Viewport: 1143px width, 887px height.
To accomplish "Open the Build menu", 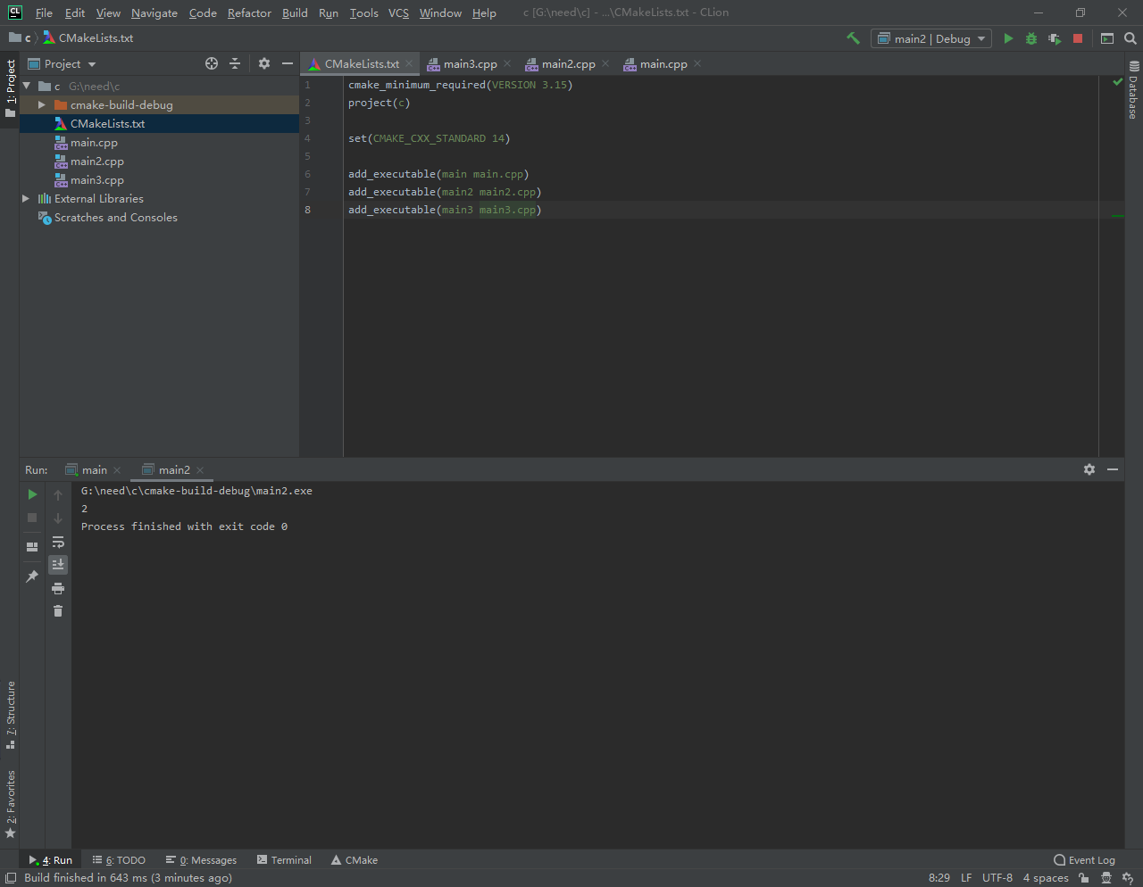I will point(294,12).
